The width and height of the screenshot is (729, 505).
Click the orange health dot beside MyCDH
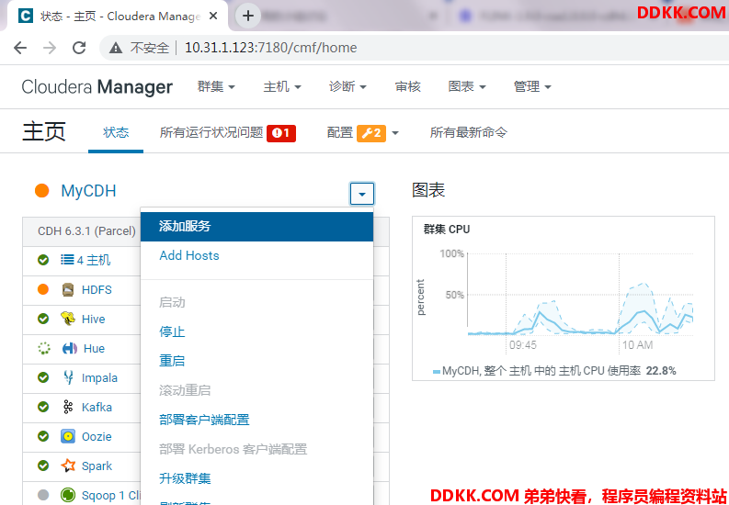tap(42, 191)
